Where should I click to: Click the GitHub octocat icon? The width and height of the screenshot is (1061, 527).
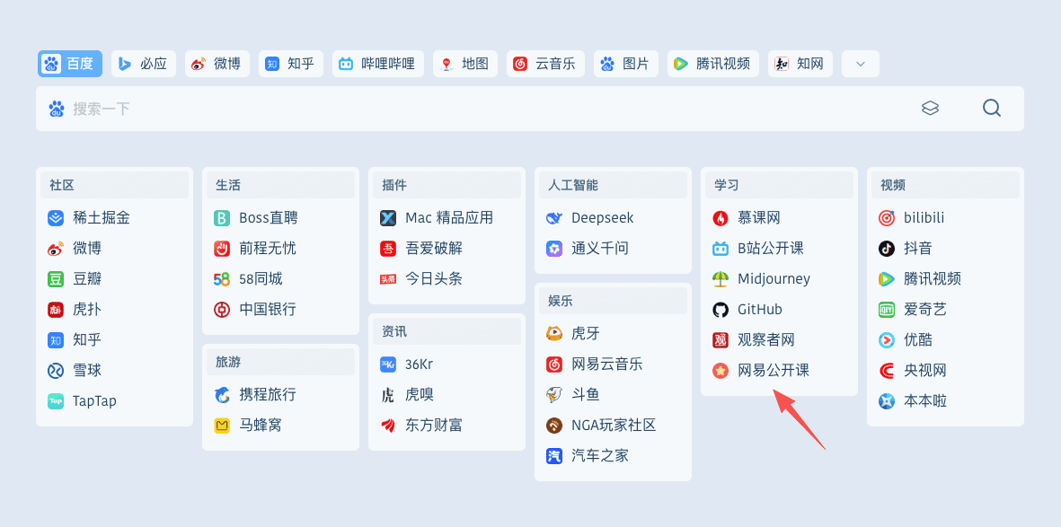(721, 310)
